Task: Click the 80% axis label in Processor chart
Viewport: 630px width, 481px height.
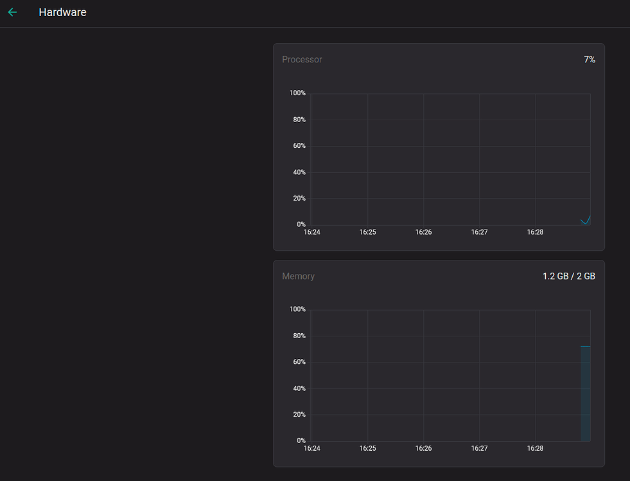Action: (299, 120)
